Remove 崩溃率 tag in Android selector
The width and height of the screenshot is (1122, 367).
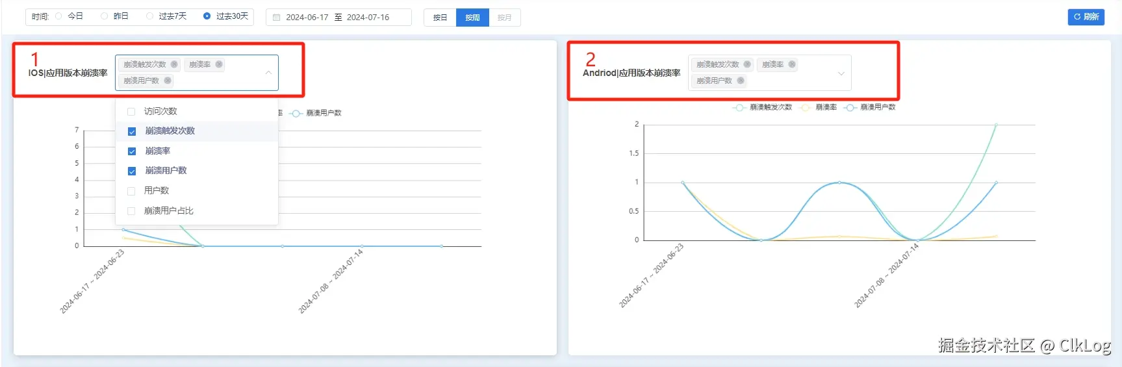[792, 64]
